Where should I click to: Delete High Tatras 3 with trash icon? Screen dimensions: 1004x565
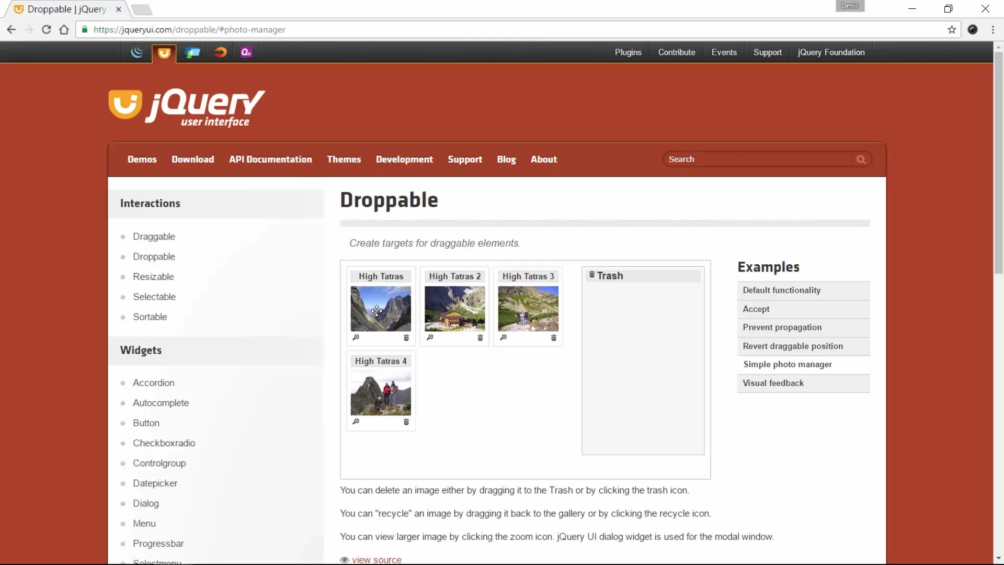(554, 337)
